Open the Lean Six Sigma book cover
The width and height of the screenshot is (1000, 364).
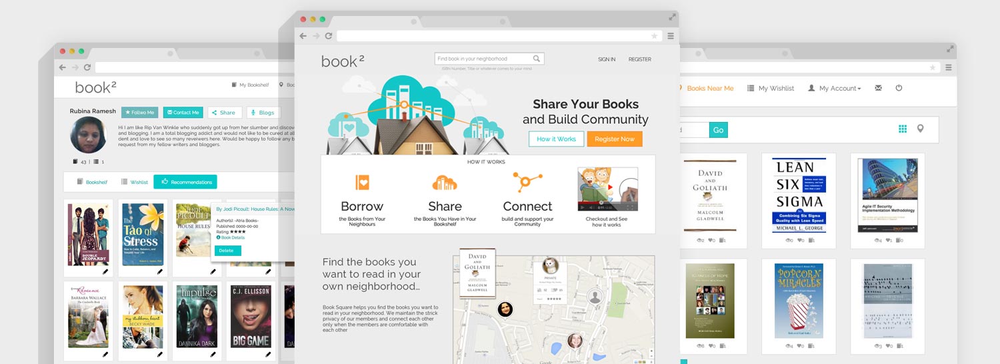pyautogui.click(x=799, y=195)
